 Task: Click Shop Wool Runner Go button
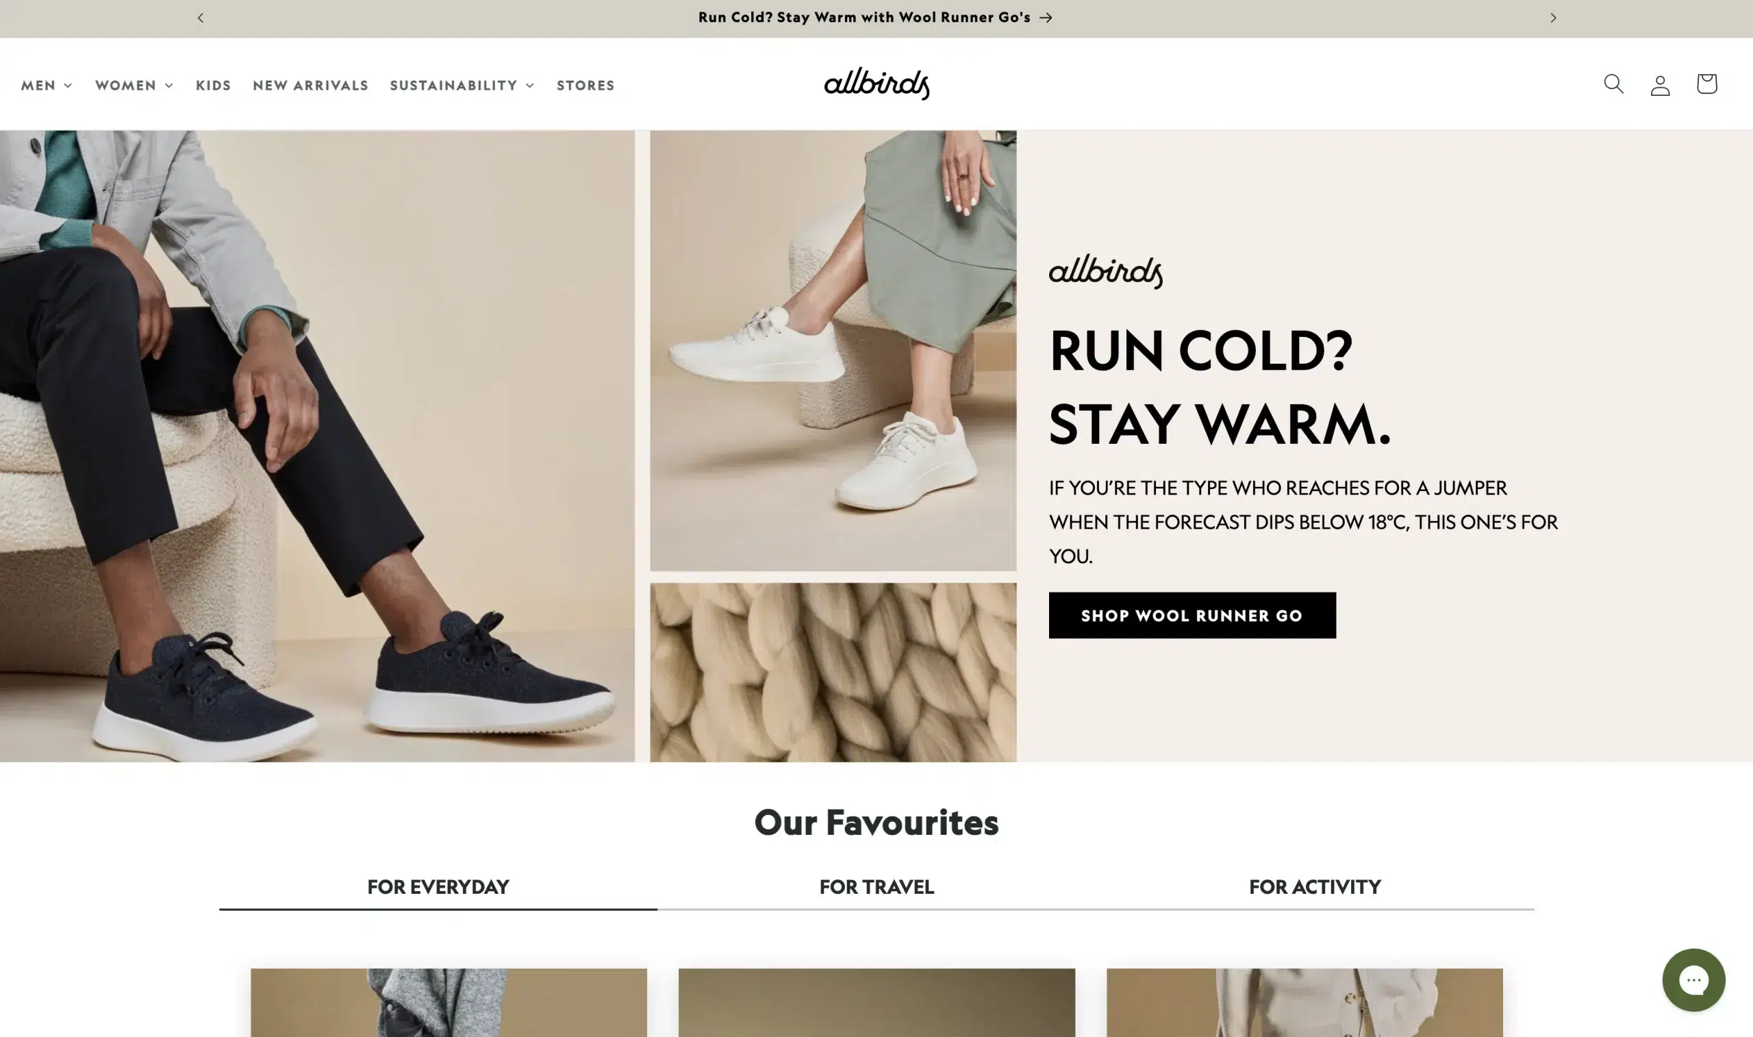pos(1192,615)
